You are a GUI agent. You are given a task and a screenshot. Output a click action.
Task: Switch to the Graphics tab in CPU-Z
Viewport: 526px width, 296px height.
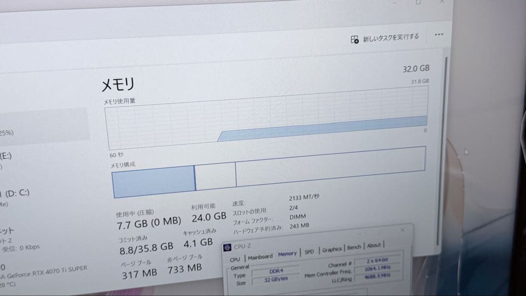click(x=332, y=249)
